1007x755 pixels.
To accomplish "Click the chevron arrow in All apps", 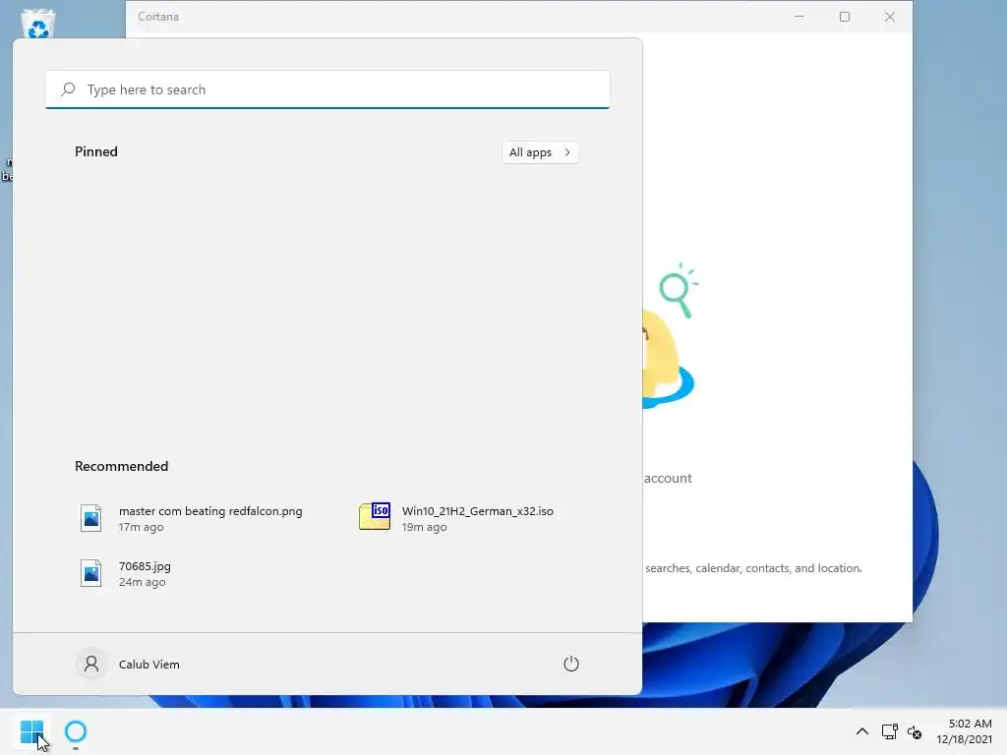I will pyautogui.click(x=567, y=152).
